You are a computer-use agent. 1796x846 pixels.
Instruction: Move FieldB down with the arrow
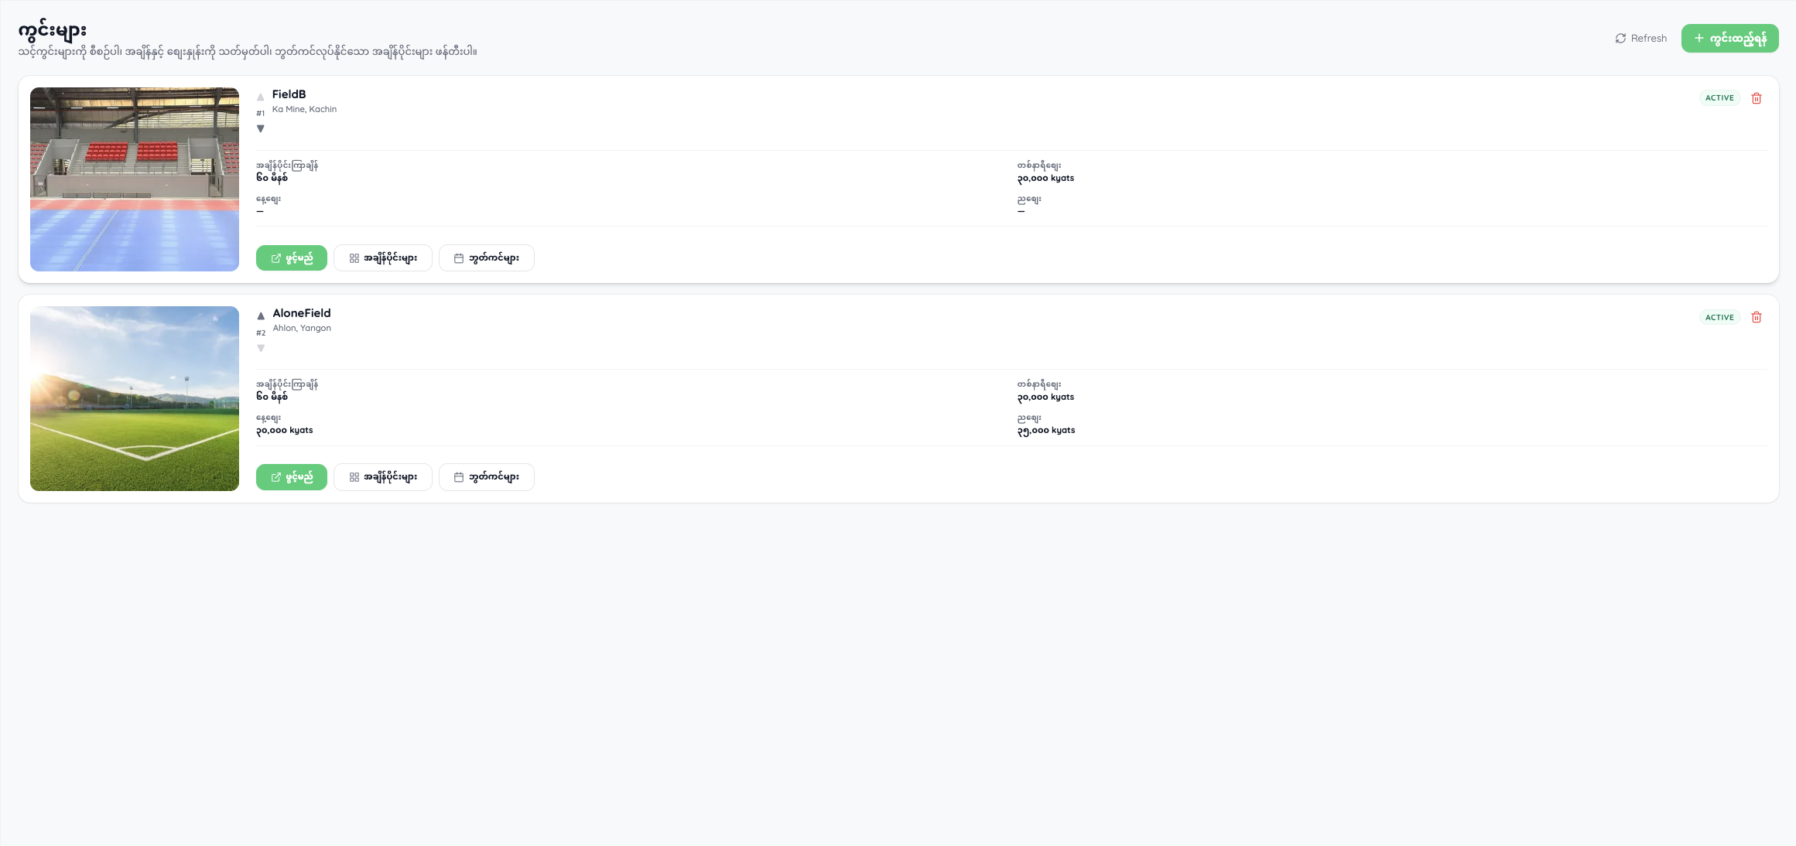[261, 129]
